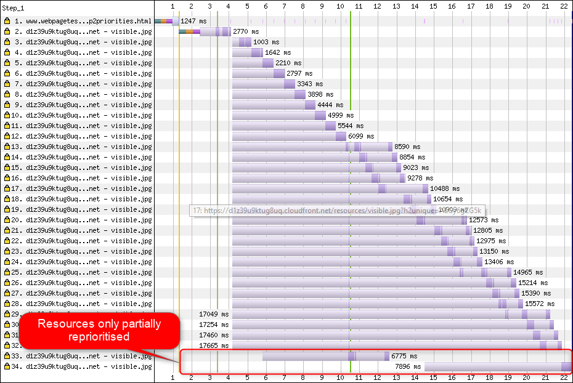Select the lock icon for request 12
The width and height of the screenshot is (573, 383).
7,136
